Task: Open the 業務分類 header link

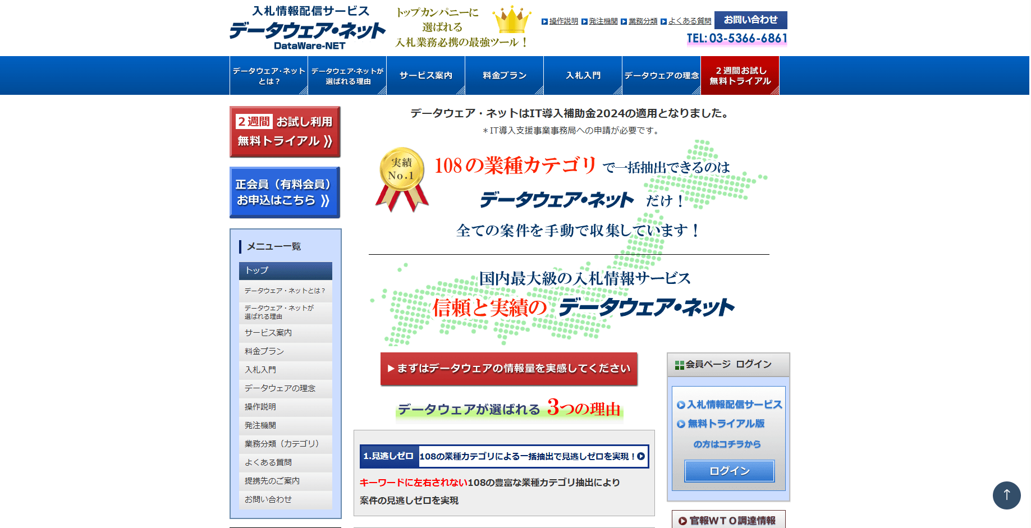Action: pyautogui.click(x=643, y=21)
